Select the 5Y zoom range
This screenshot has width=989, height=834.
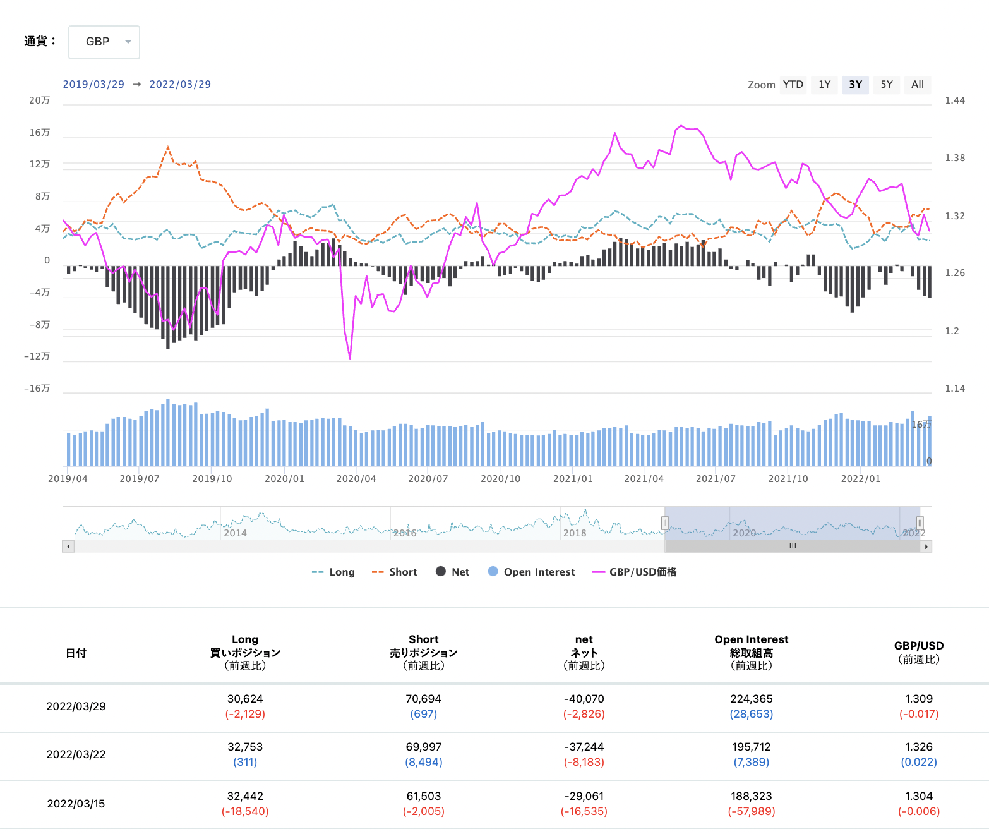(887, 85)
